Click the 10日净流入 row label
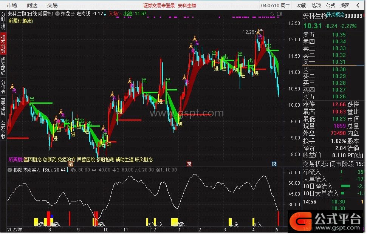 pyautogui.click(x=317, y=187)
